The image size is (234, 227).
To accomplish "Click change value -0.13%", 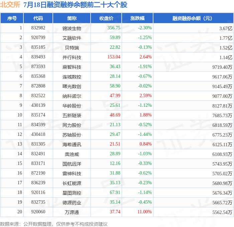I will click(145, 47).
